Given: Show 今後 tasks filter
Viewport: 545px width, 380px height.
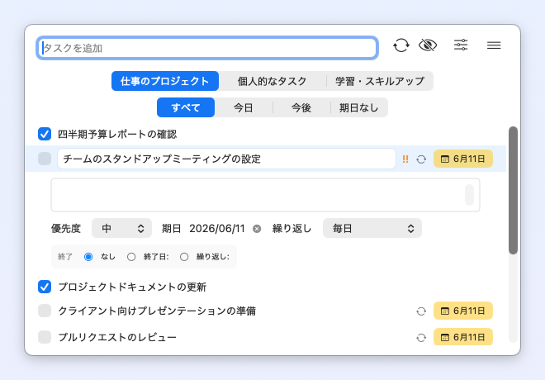Looking at the screenshot, I should [x=301, y=107].
